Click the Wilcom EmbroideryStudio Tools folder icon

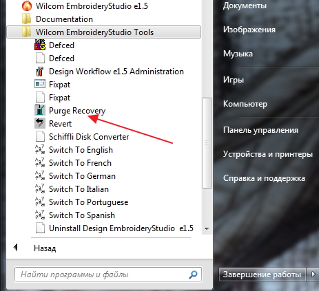coord(27,32)
